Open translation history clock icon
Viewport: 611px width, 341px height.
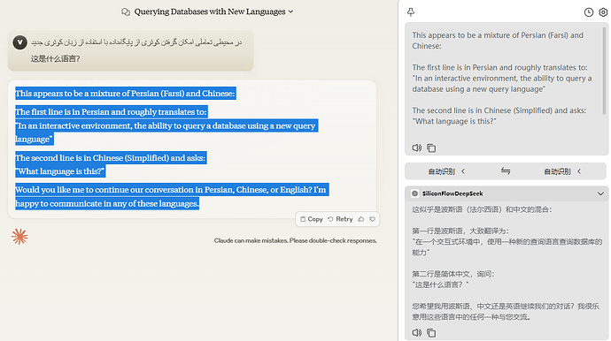[x=588, y=12]
